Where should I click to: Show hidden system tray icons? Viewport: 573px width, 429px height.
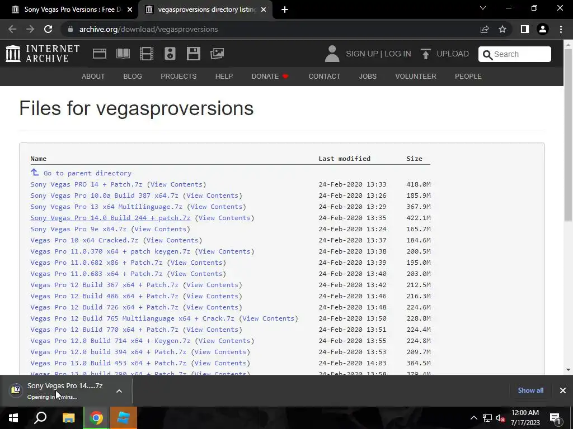(473, 418)
